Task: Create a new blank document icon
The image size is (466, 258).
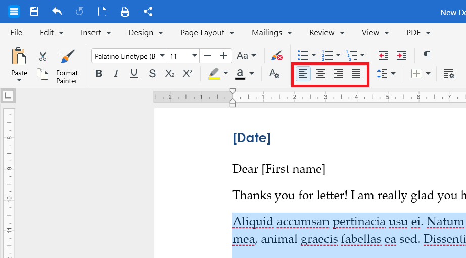Action: point(102,12)
